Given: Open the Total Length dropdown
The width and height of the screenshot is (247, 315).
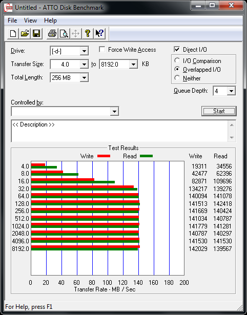Looking at the screenshot, I should [x=84, y=77].
